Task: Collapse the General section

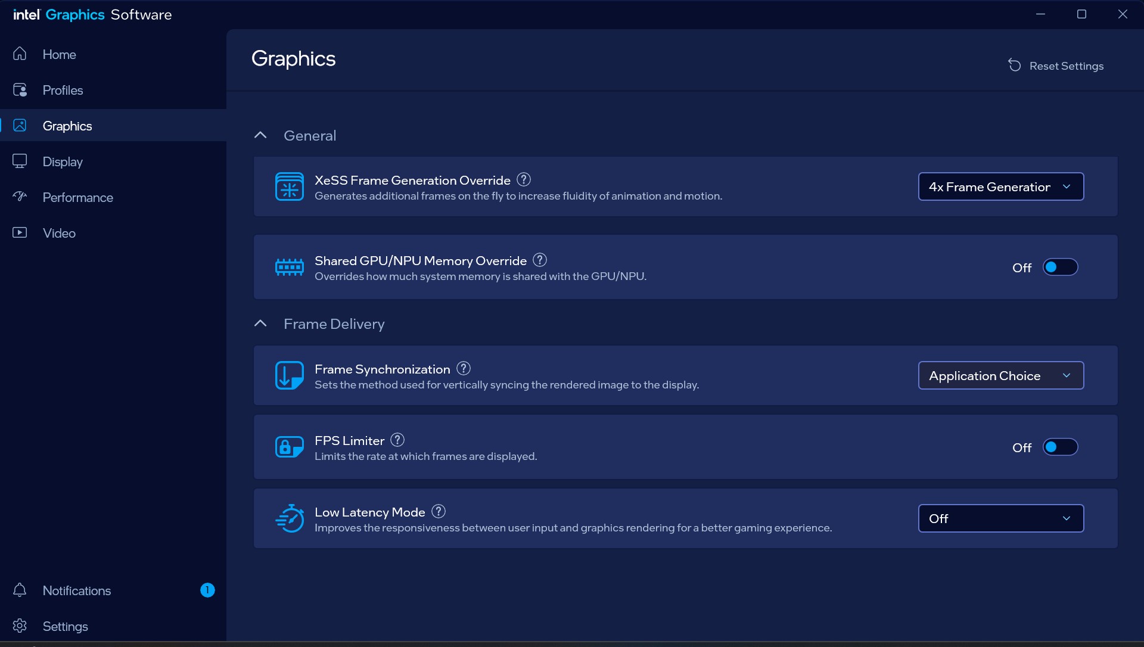Action: (260, 135)
